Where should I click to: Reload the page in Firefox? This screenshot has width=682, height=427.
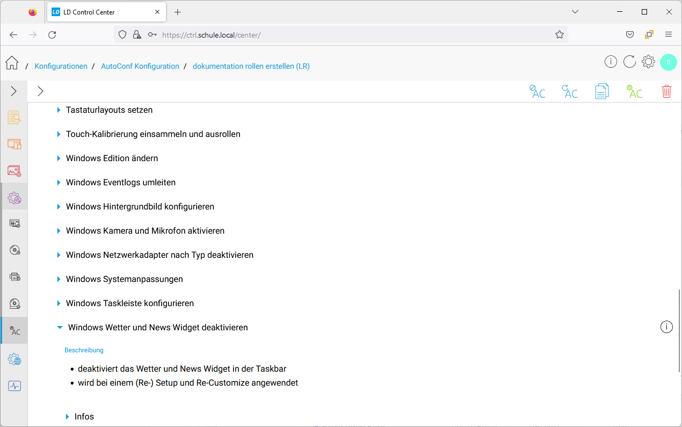tap(52, 34)
